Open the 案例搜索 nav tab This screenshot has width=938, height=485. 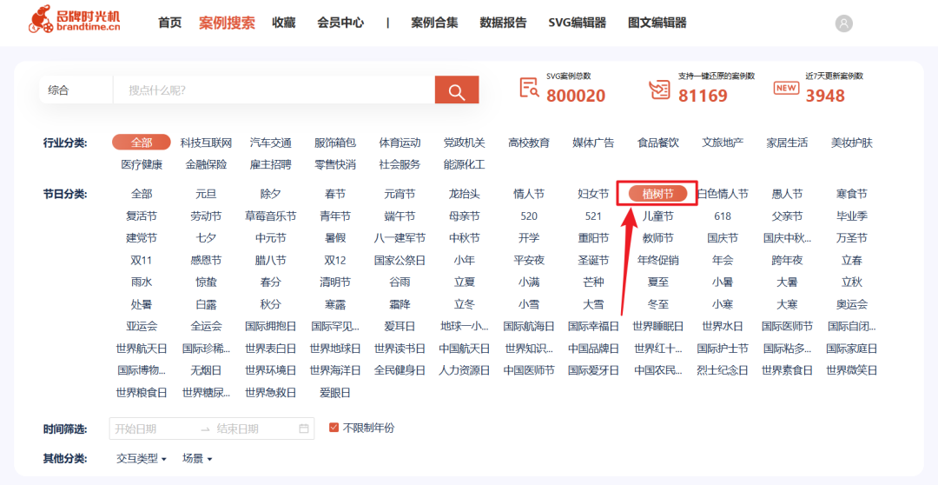tap(227, 23)
